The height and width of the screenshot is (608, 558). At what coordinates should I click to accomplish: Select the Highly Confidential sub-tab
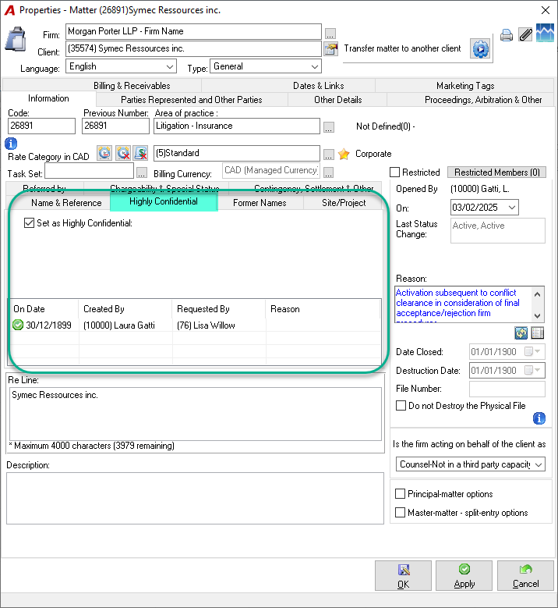pos(164,201)
